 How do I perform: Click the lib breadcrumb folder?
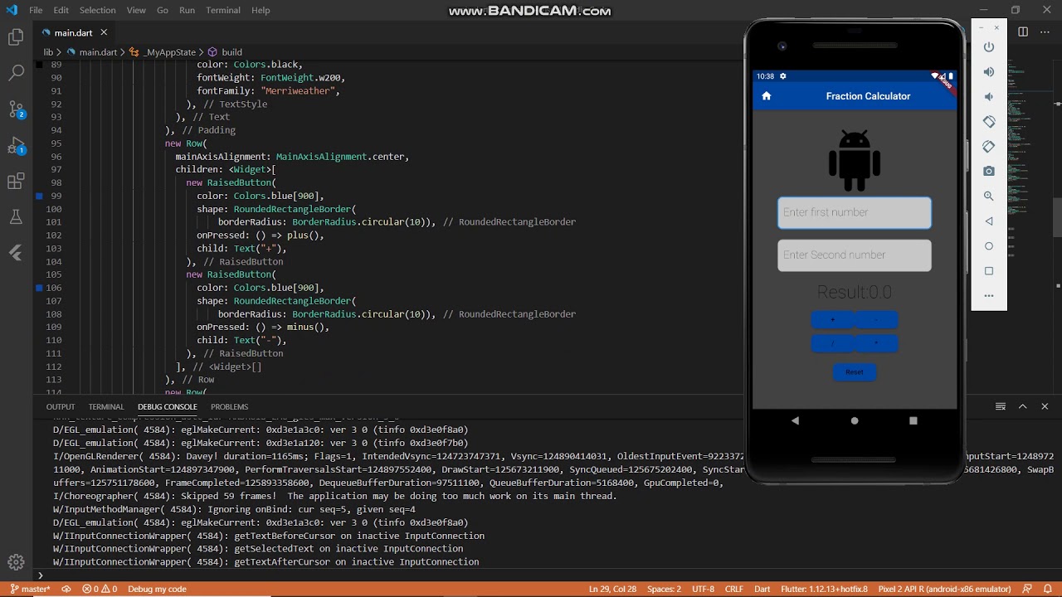pyautogui.click(x=49, y=52)
